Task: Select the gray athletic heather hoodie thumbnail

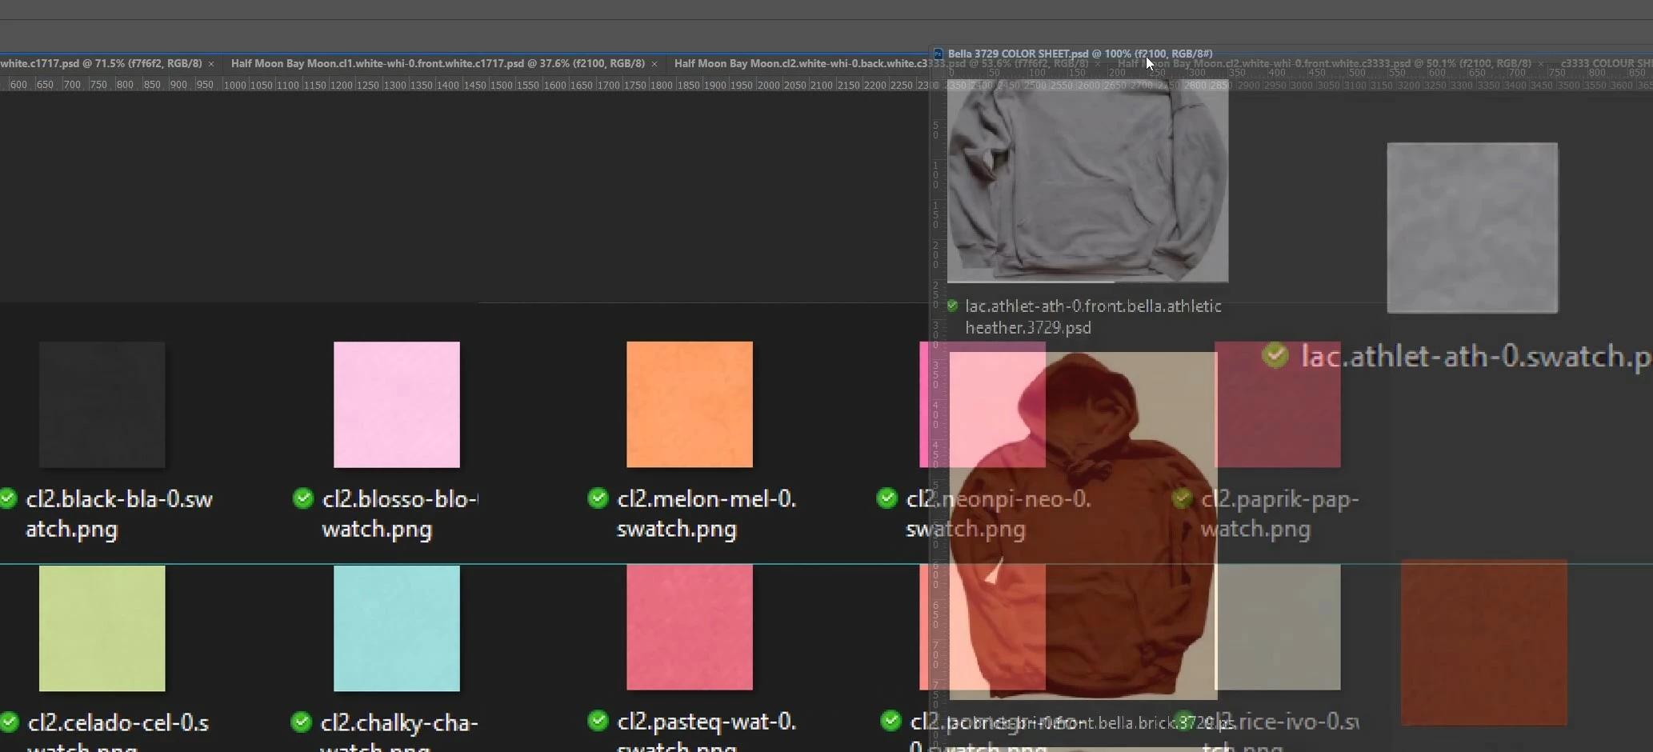Action: click(1088, 182)
